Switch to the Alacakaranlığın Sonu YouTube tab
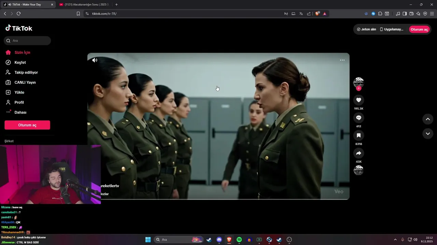 tap(84, 4)
